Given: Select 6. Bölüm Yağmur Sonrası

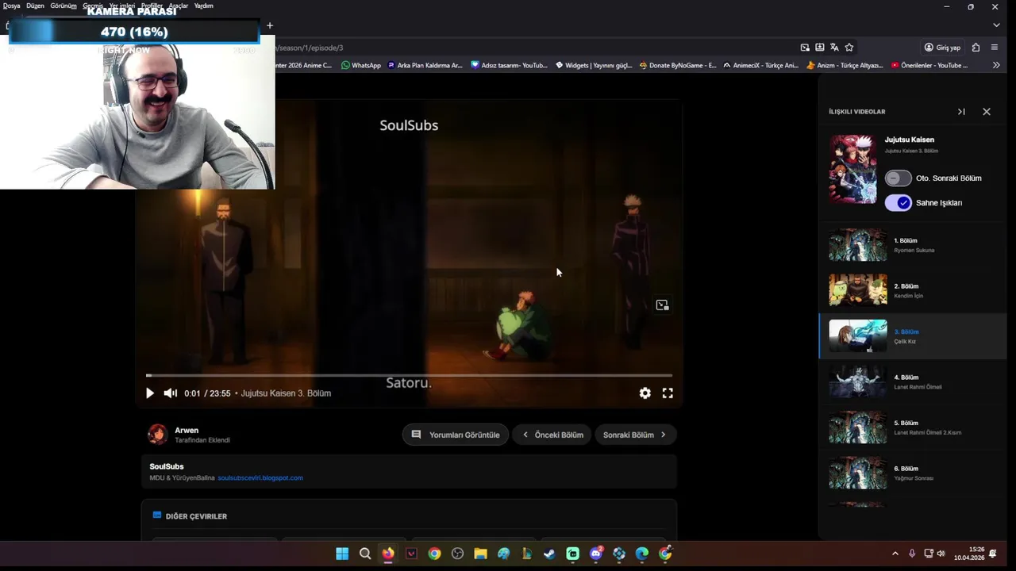Looking at the screenshot, I should (913, 473).
